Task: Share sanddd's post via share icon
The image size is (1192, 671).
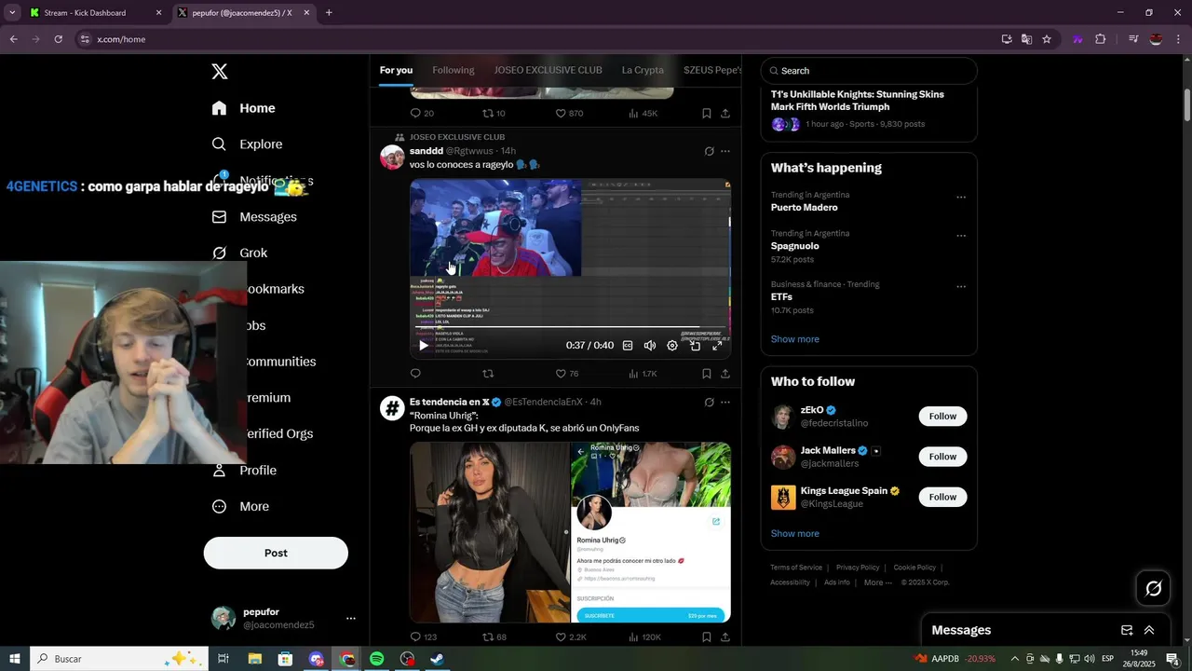Action: click(725, 374)
